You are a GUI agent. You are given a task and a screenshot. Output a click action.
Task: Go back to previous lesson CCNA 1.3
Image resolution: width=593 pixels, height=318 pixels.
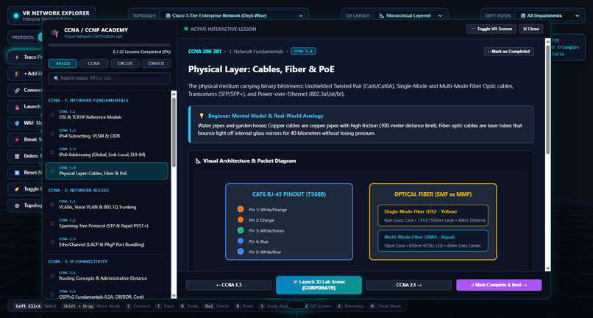(x=229, y=285)
